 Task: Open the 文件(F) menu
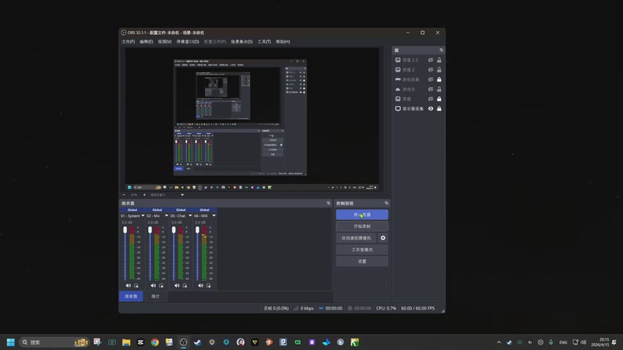pyautogui.click(x=128, y=41)
